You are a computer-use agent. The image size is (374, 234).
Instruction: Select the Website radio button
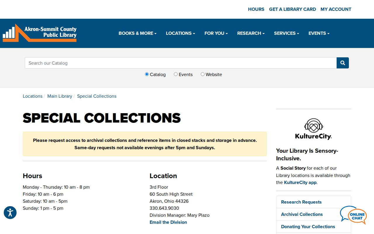point(202,74)
